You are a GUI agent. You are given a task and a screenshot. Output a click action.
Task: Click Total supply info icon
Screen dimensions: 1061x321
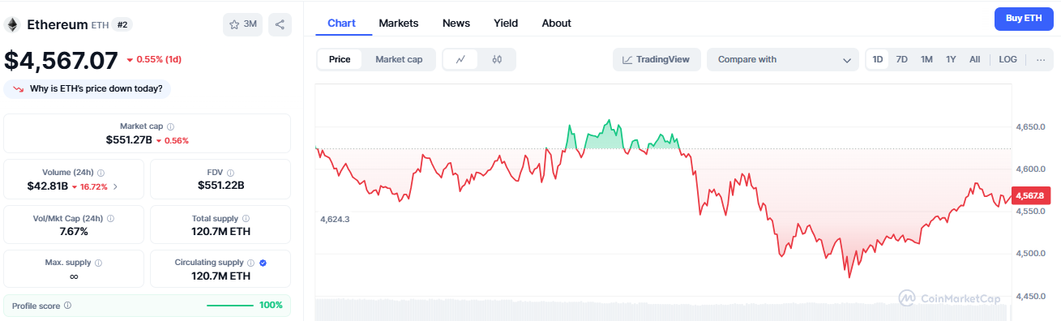pos(246,218)
